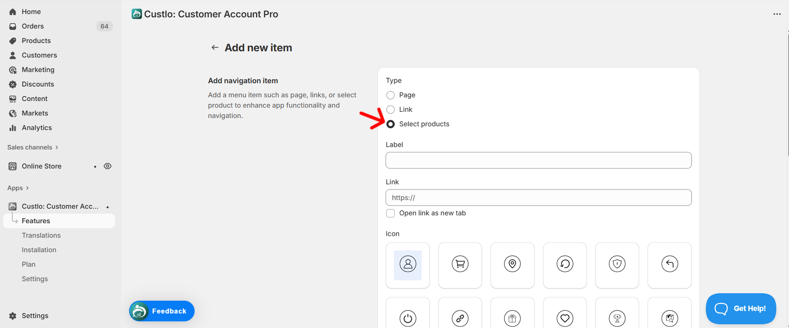Screen dimensions: 789x328
Task: Click the Custlo app logo in header
Action: click(137, 14)
